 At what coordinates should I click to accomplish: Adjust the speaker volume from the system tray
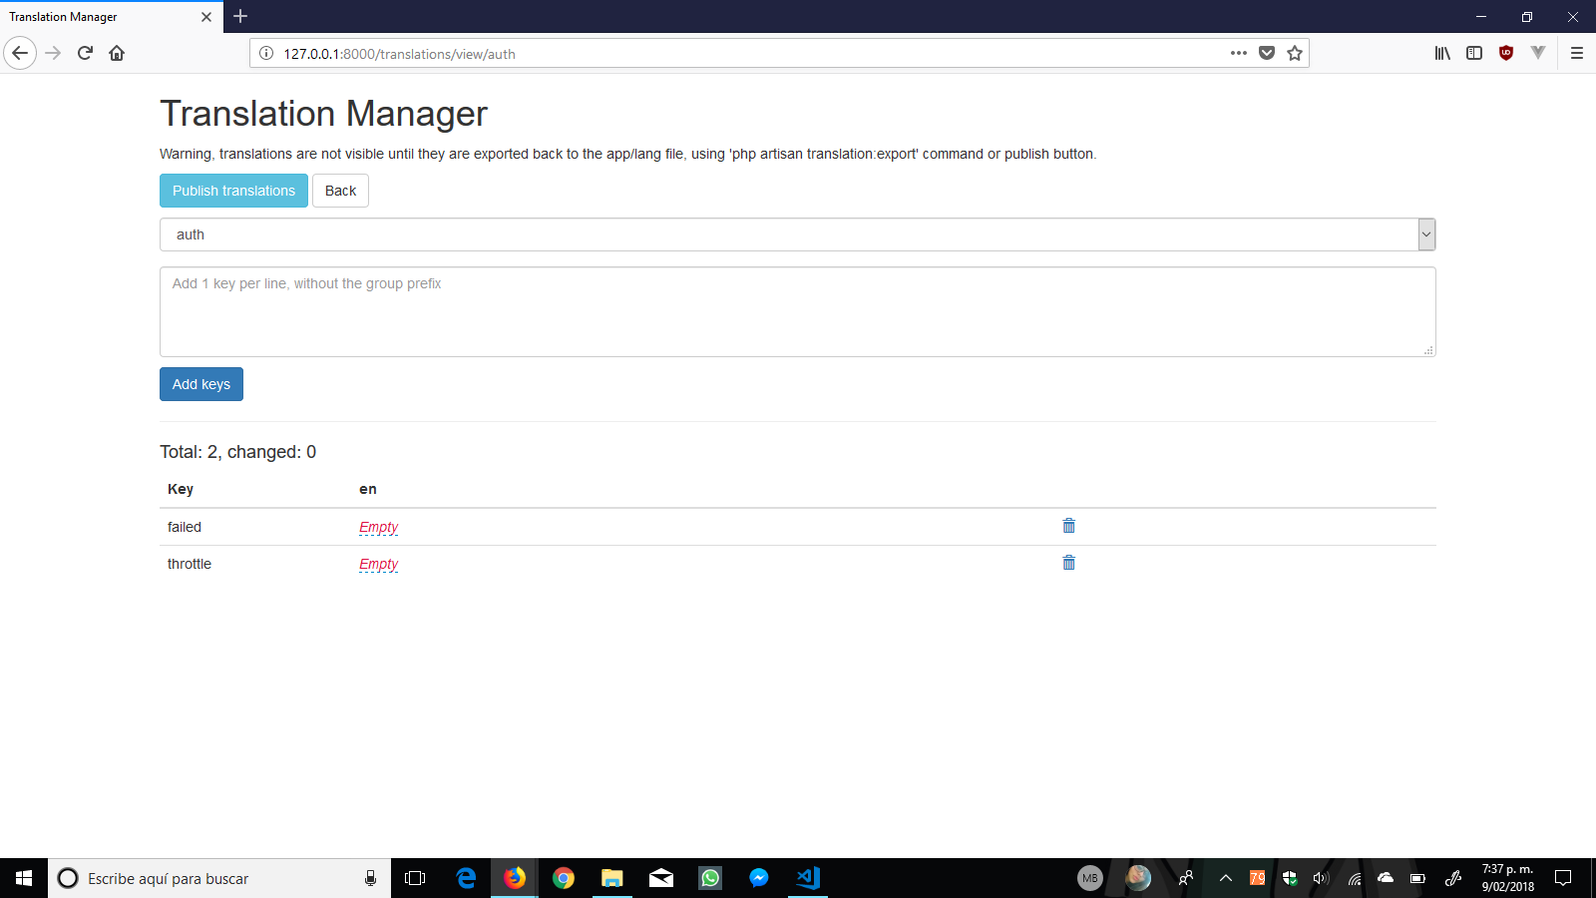1321,878
